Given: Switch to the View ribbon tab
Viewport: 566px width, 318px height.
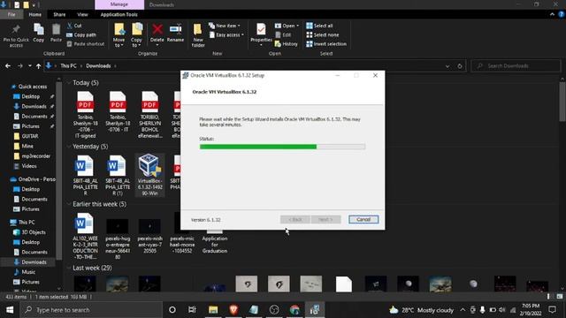Looking at the screenshot, I should (x=82, y=14).
